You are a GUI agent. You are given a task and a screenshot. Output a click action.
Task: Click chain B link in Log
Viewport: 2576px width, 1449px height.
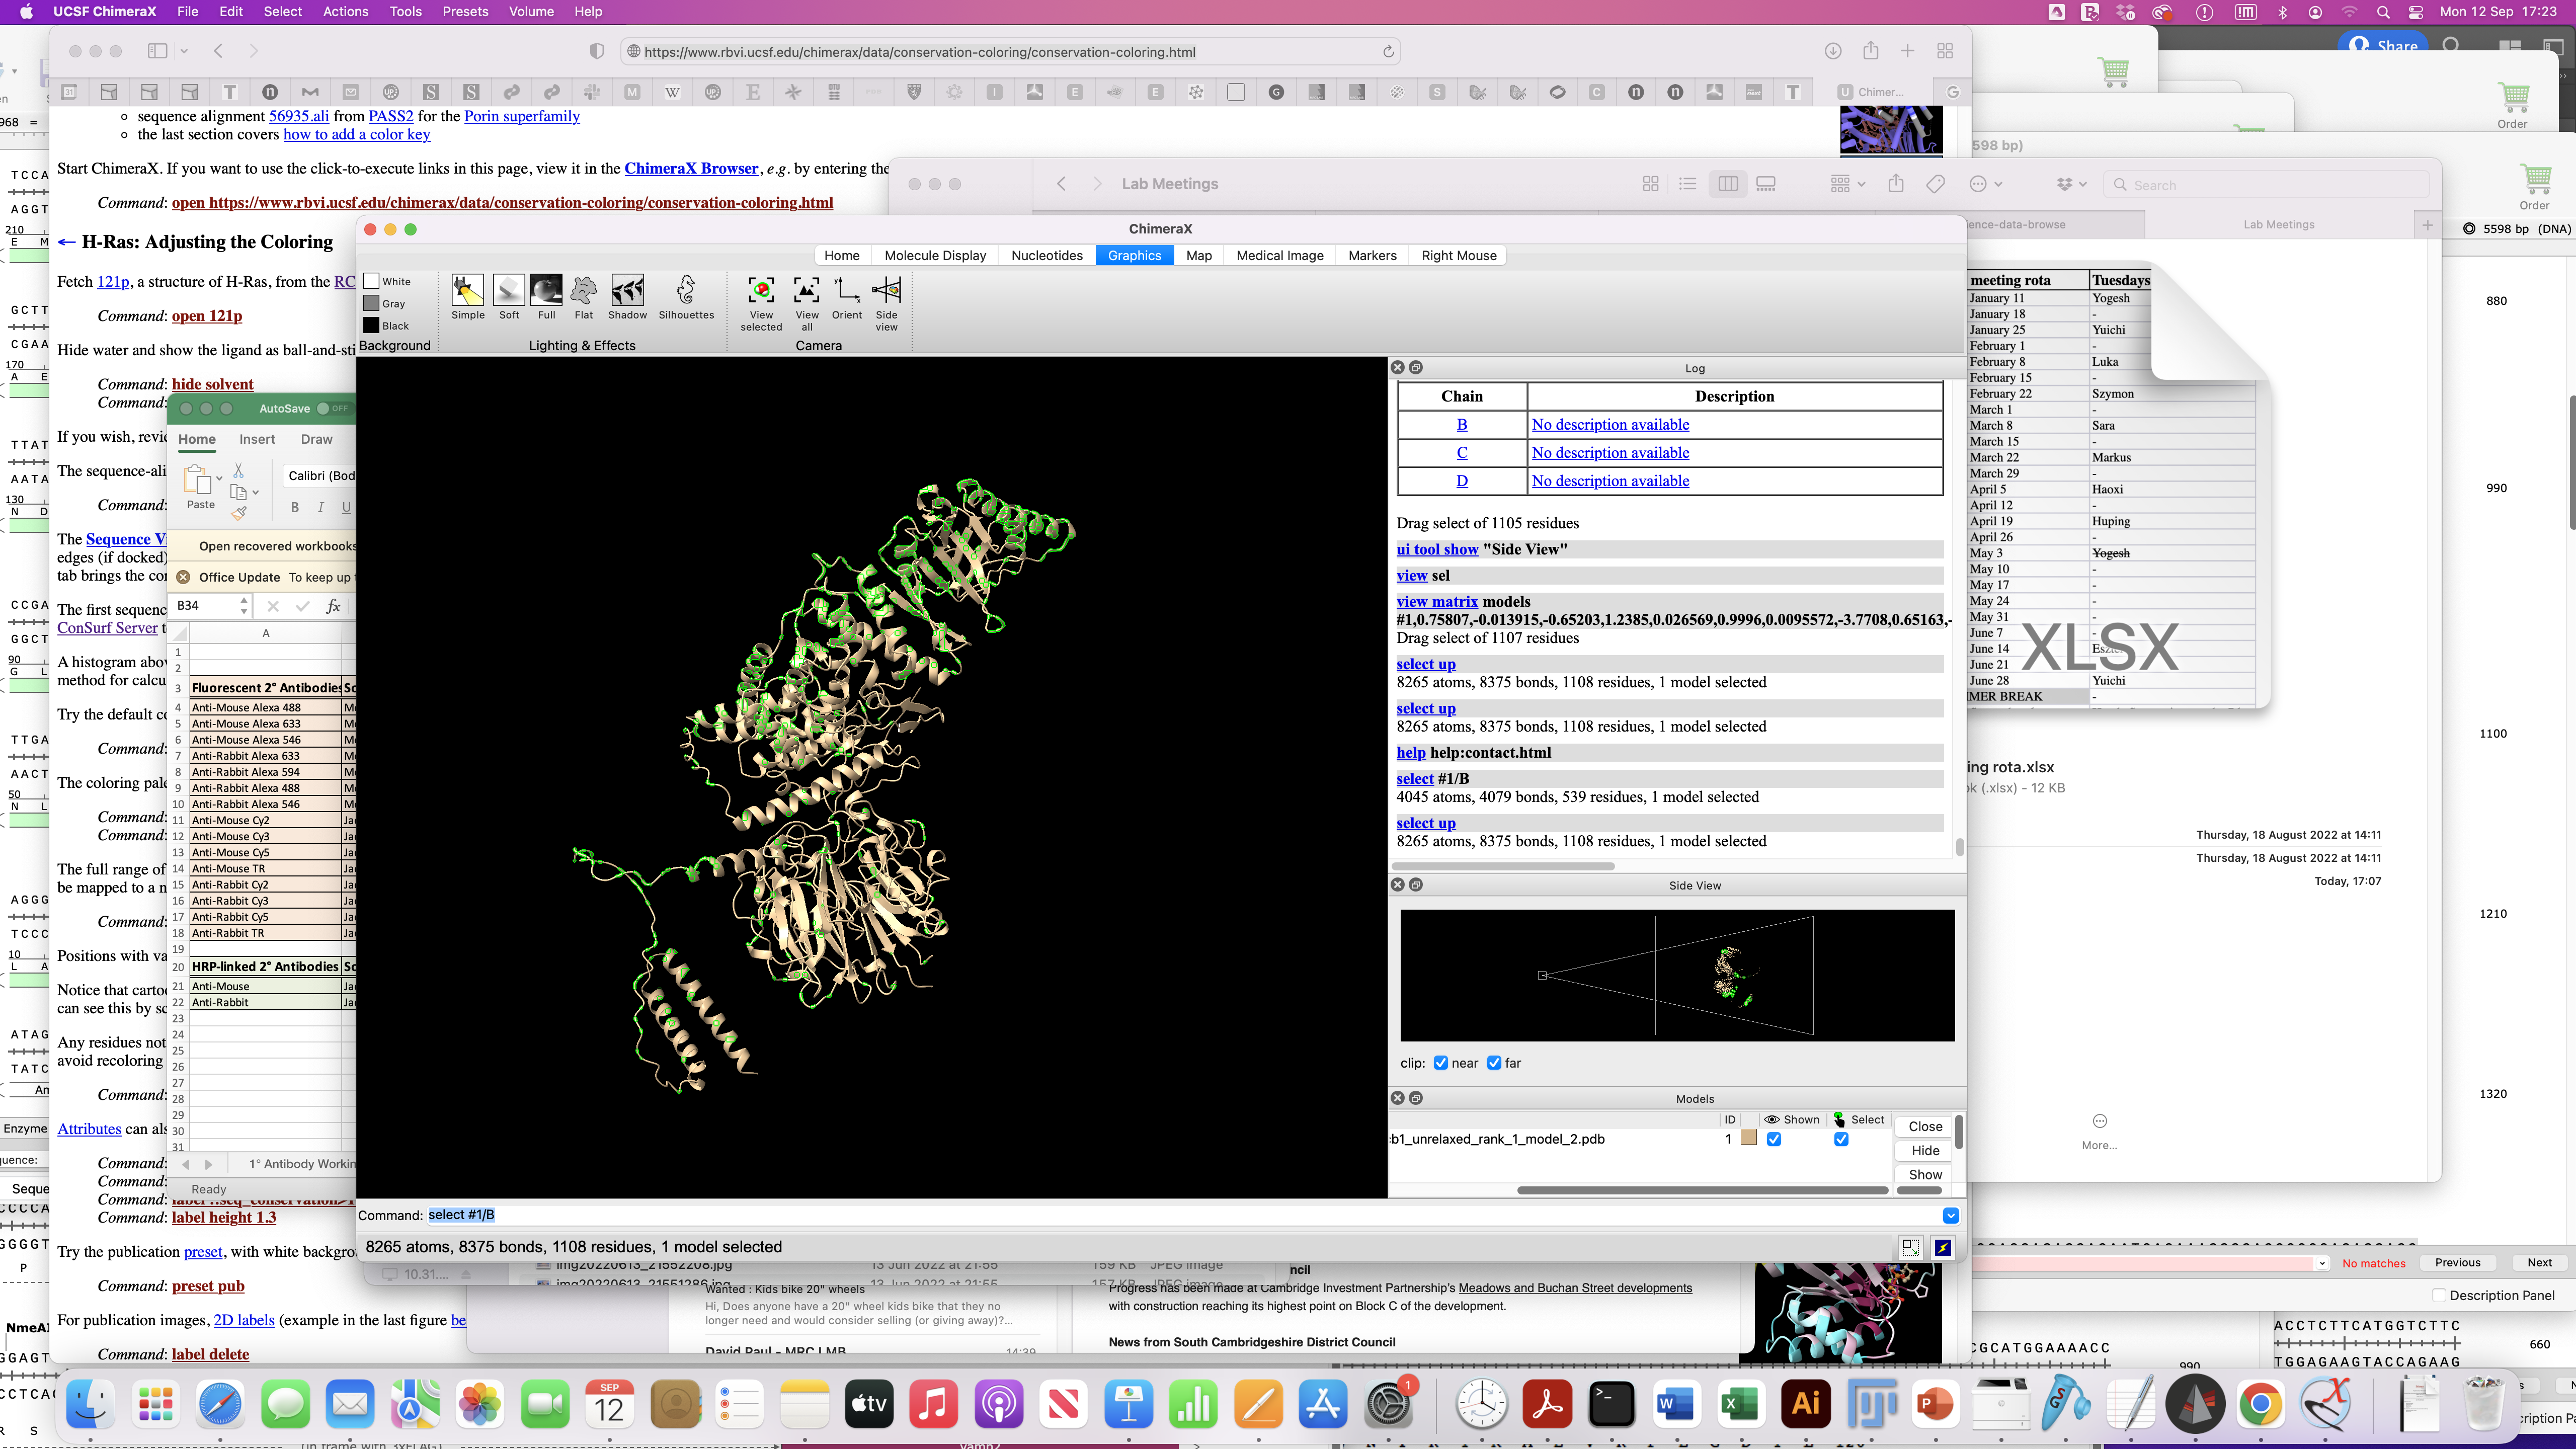coord(1462,424)
